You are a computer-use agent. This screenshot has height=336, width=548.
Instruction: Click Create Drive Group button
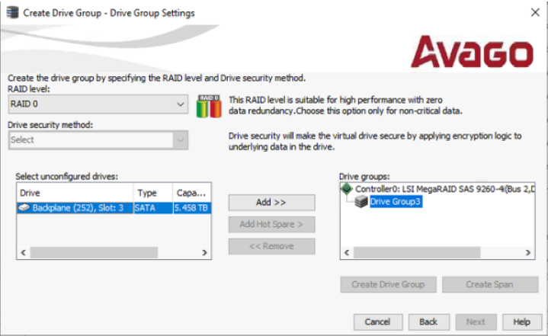[388, 285]
